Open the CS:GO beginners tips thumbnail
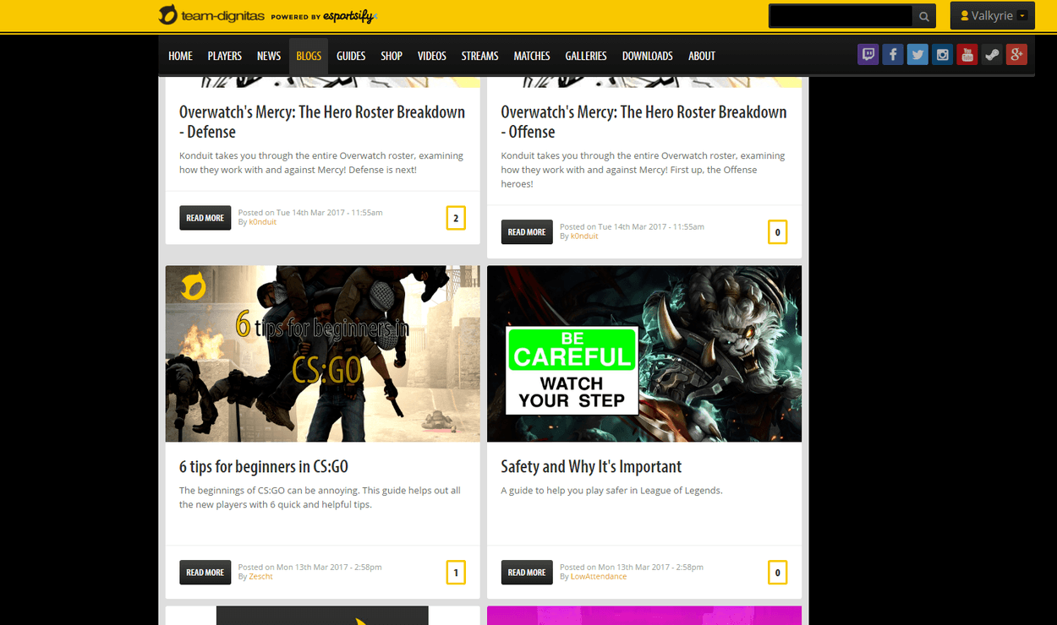 tap(322, 354)
